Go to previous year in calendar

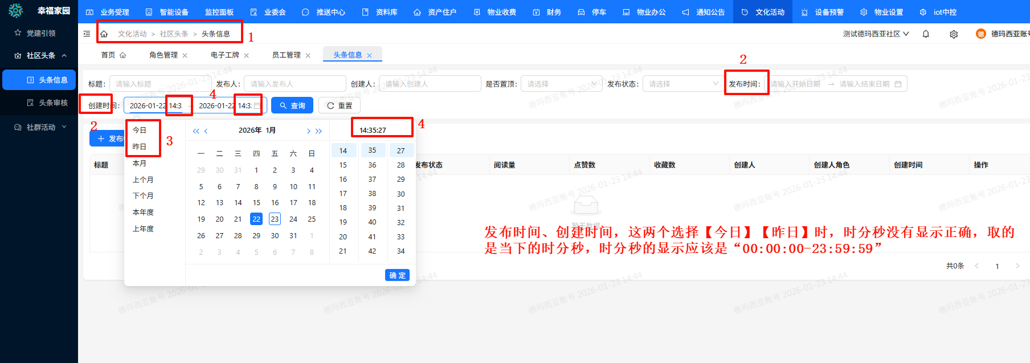195,131
